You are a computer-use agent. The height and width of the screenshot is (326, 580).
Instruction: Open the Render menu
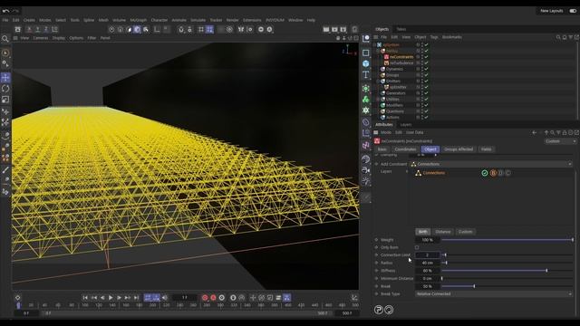tap(232, 20)
